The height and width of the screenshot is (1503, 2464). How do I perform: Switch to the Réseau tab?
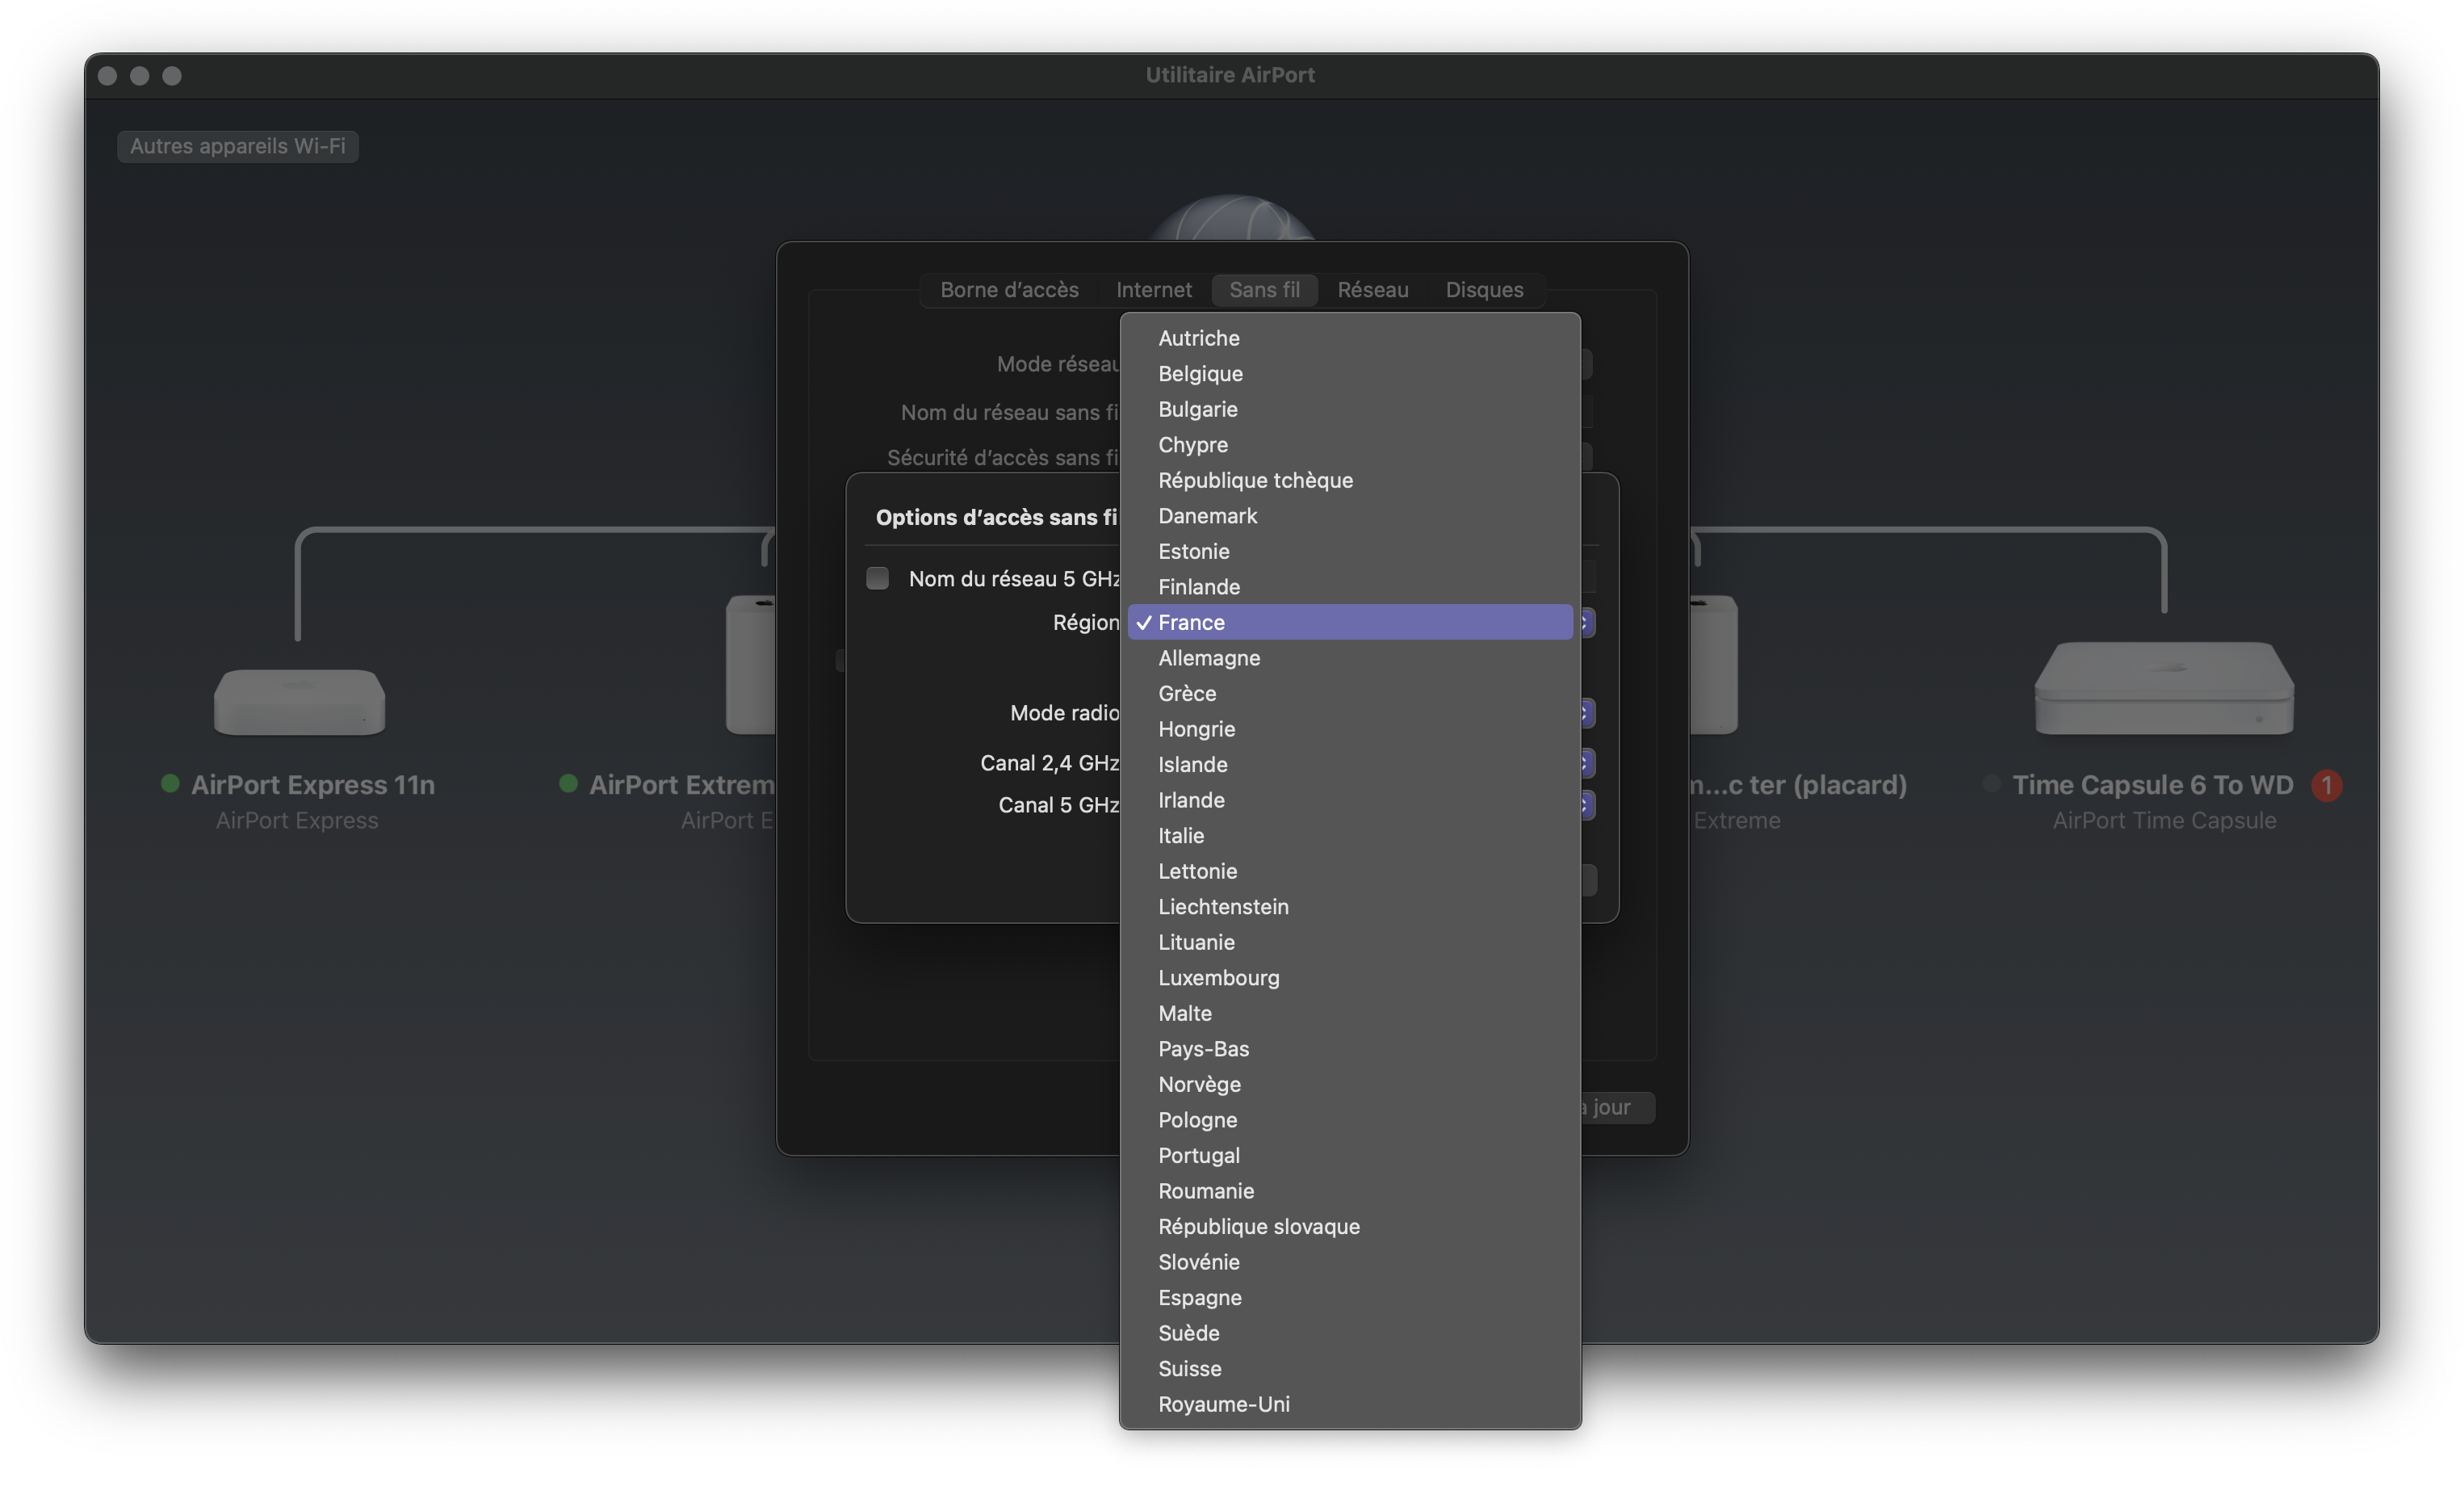1373,290
